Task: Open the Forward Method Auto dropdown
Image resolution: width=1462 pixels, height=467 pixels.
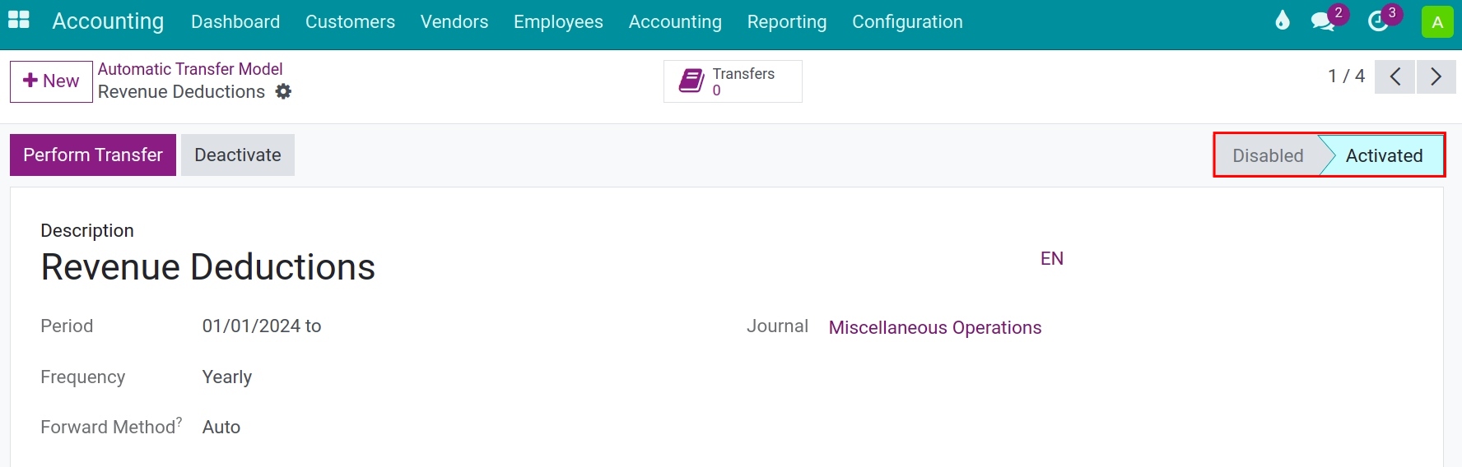Action: click(x=221, y=428)
